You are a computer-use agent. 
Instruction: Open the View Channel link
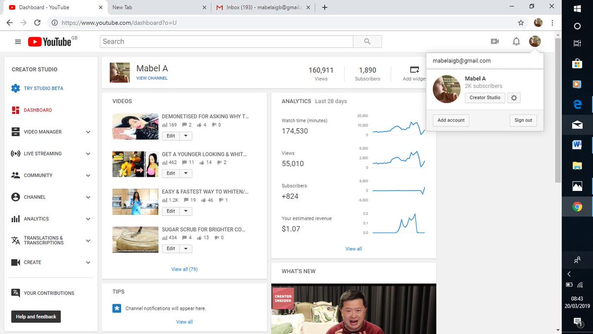[x=152, y=78]
